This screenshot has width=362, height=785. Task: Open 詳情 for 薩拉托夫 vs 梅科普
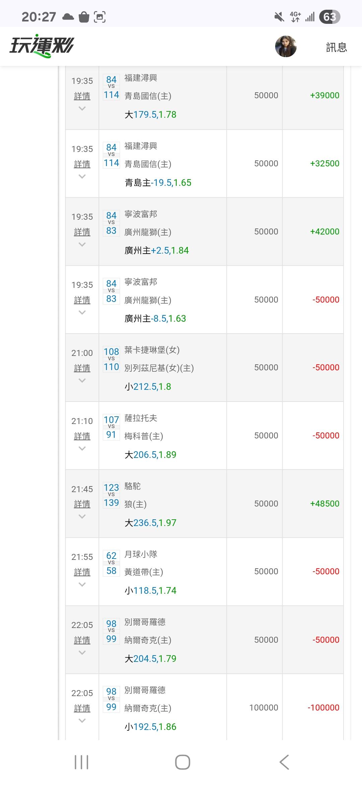[x=82, y=436]
